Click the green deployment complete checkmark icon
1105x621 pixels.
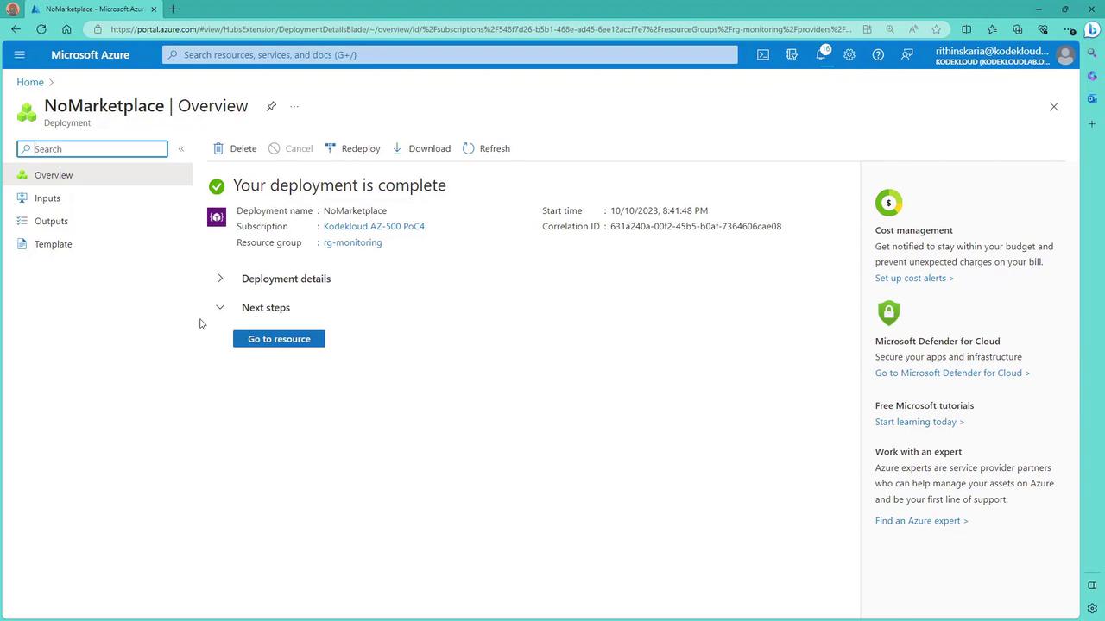217,186
